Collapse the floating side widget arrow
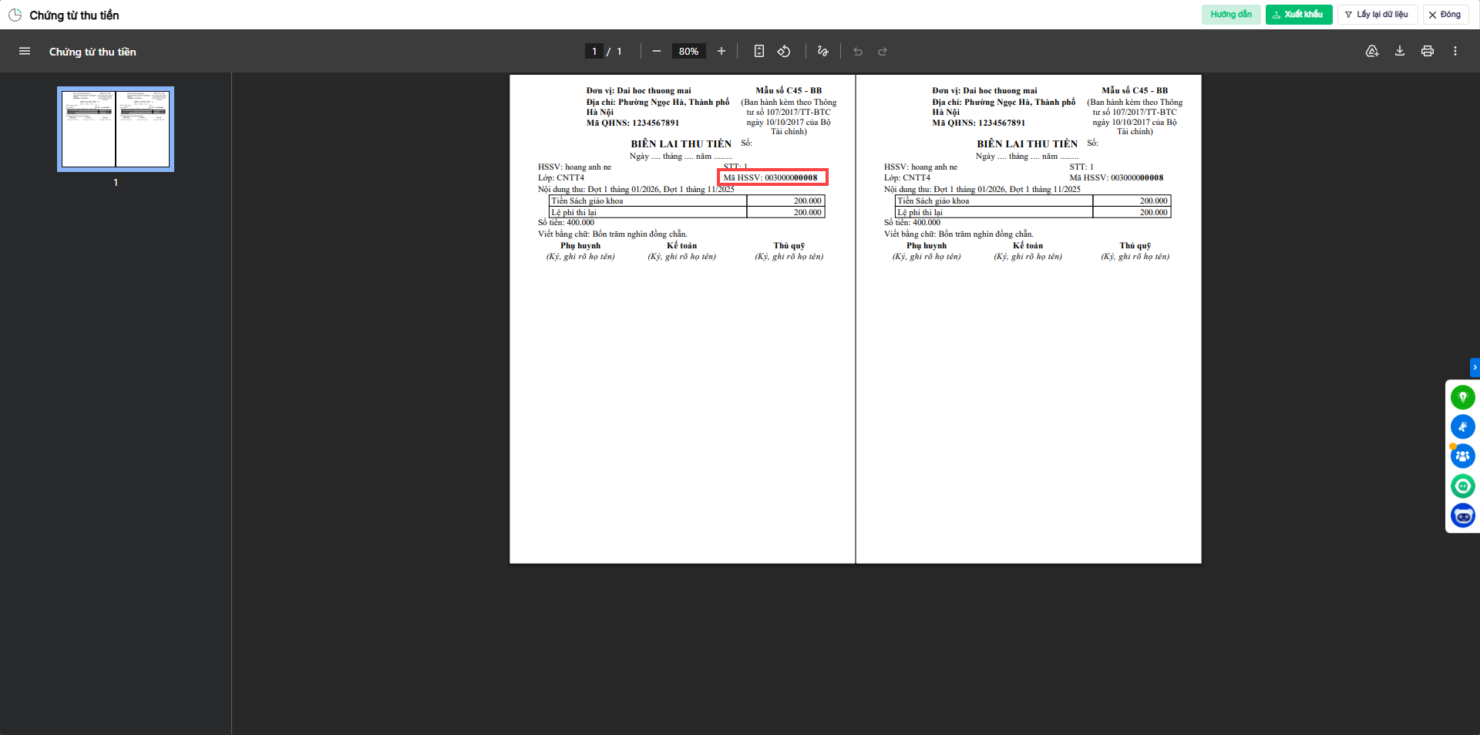This screenshot has height=735, width=1480. tap(1475, 367)
